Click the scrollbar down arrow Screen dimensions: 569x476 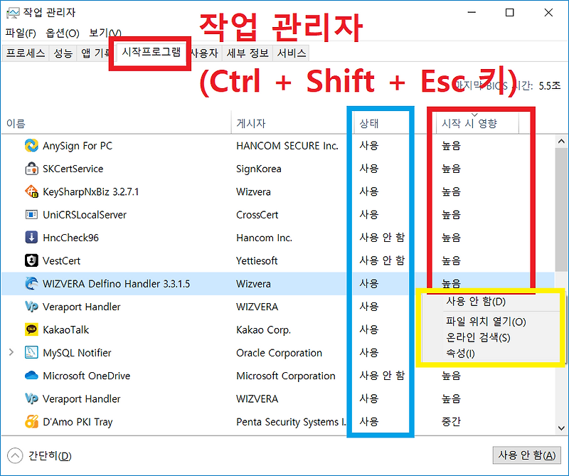(x=561, y=428)
